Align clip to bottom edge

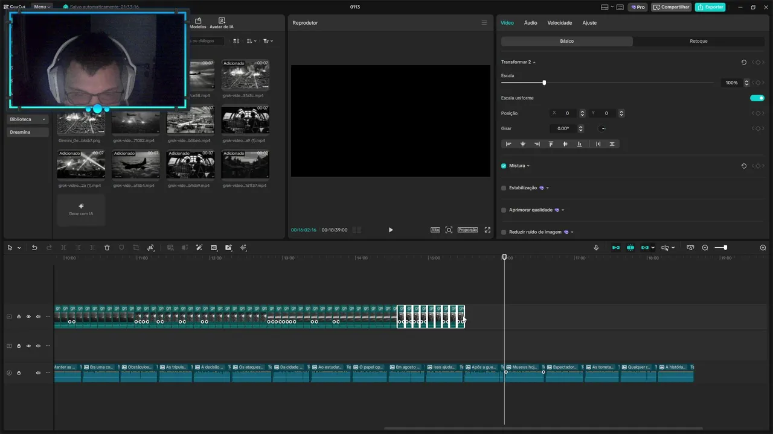coord(579,144)
